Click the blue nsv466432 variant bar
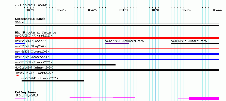Viewport: 226px width, 101px height. coord(117,54)
